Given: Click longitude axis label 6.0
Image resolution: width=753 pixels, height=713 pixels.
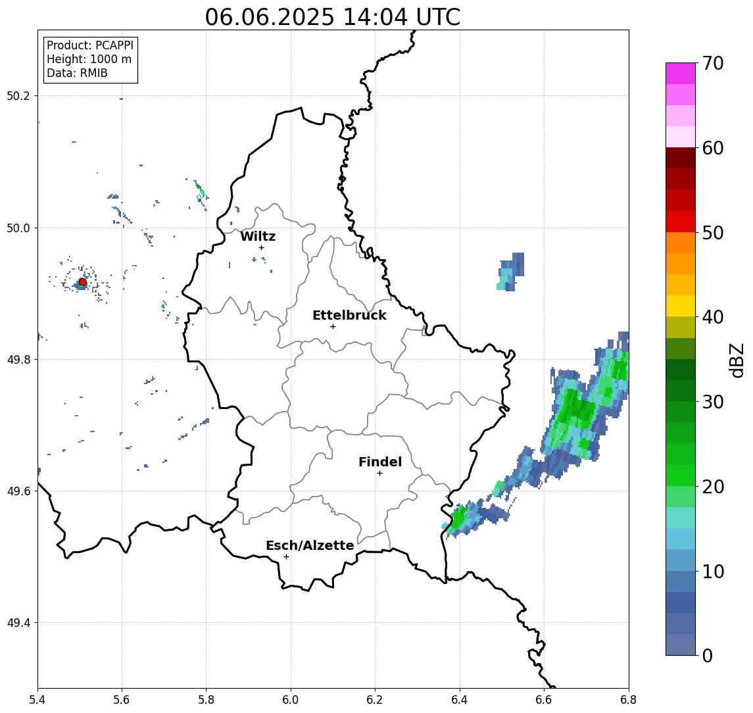Looking at the screenshot, I should 291,700.
